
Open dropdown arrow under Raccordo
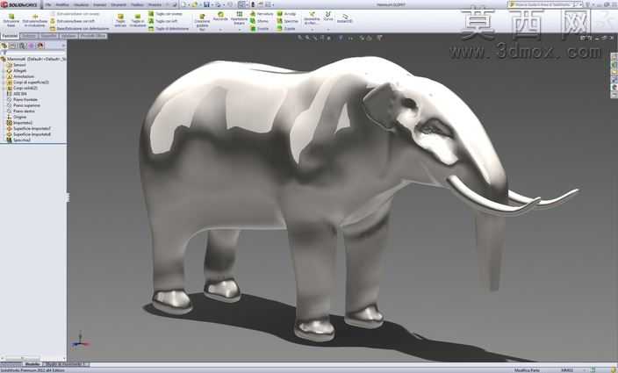click(220, 29)
